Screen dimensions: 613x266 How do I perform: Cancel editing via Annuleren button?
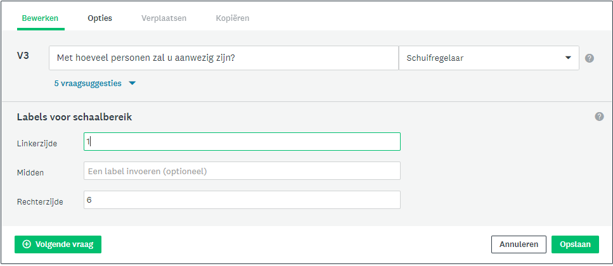coord(519,244)
